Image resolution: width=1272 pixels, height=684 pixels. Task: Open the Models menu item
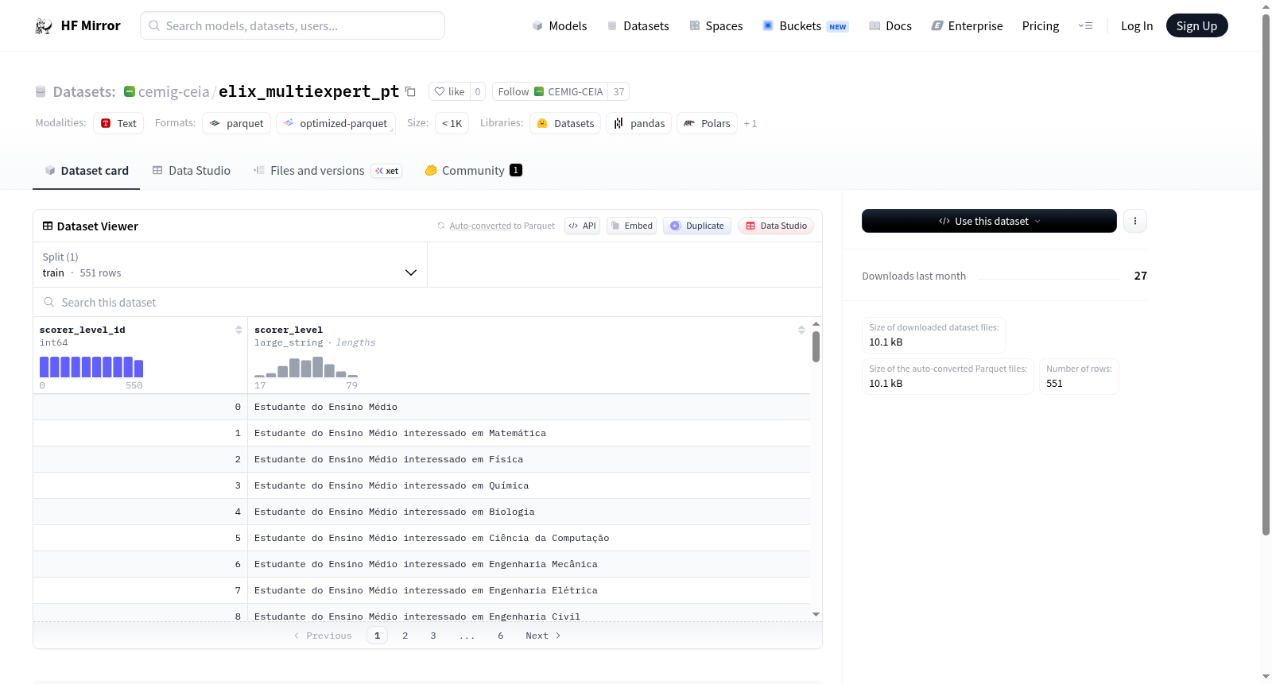coord(560,26)
